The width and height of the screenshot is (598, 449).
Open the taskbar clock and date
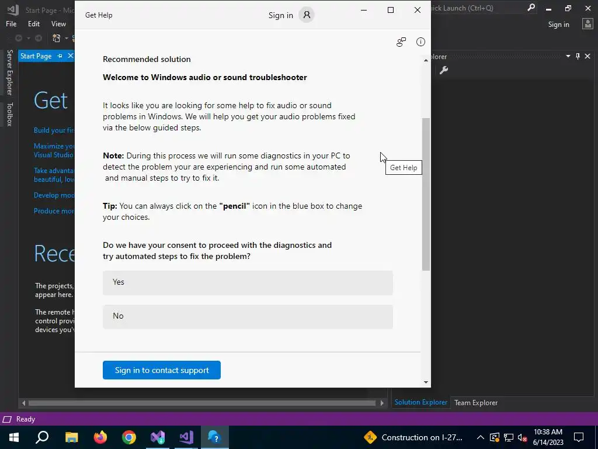(548, 437)
